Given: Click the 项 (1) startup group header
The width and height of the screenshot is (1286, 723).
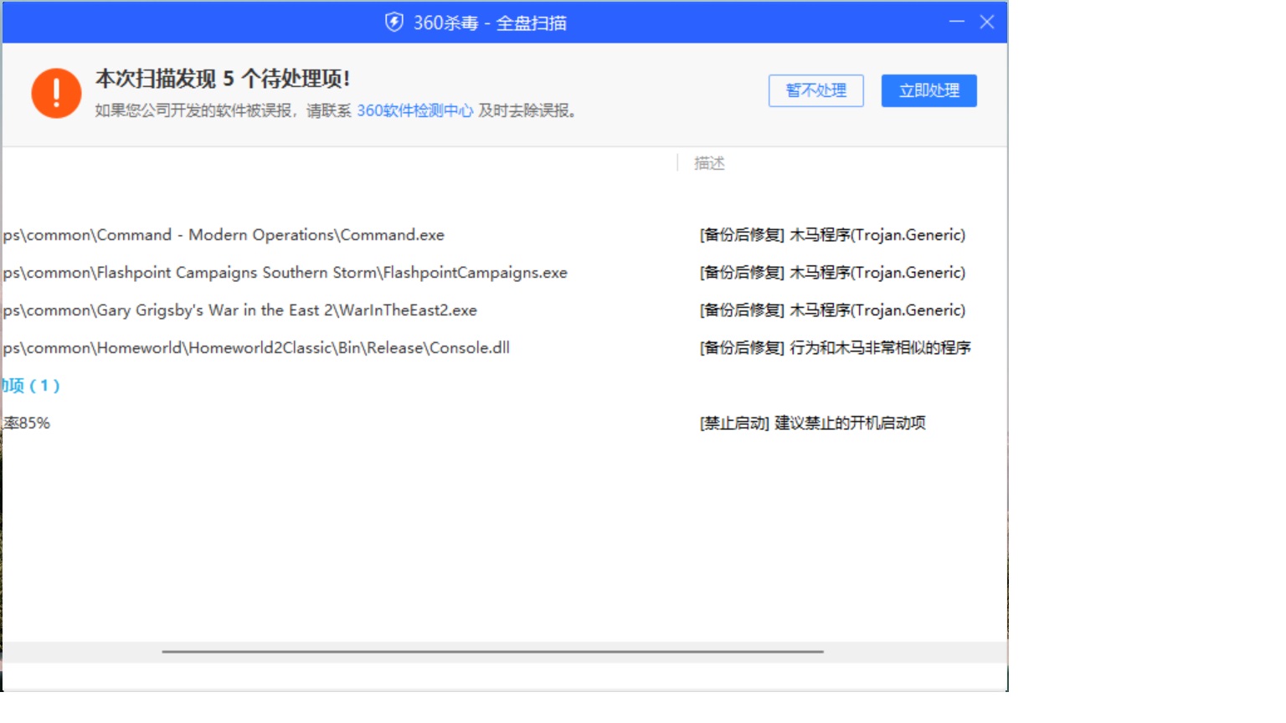Looking at the screenshot, I should (31, 386).
